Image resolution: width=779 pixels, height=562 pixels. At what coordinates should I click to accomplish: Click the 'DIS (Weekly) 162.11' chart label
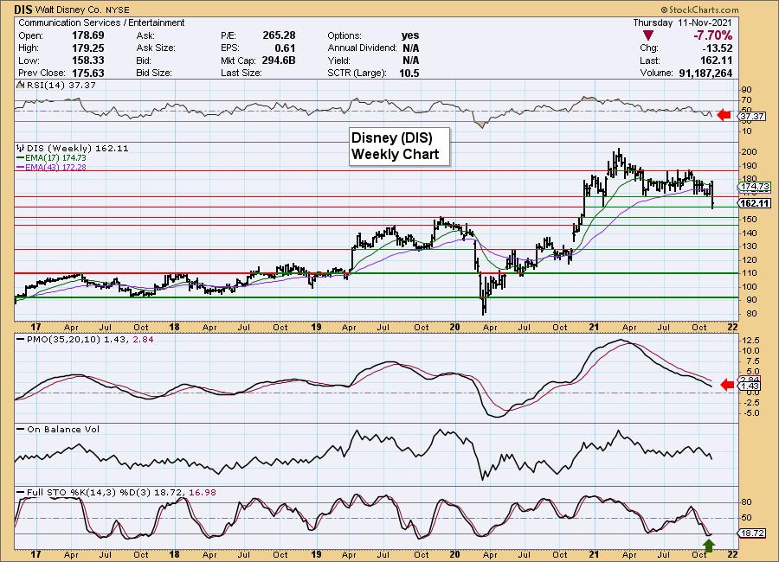tap(78, 148)
